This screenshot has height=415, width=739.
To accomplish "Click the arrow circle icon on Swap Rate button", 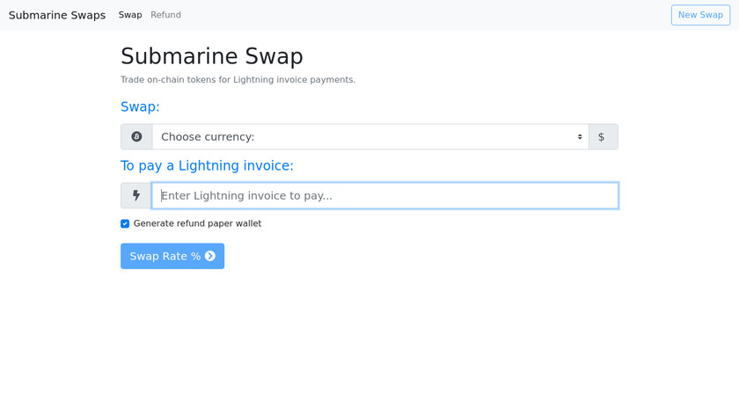I will coord(210,256).
